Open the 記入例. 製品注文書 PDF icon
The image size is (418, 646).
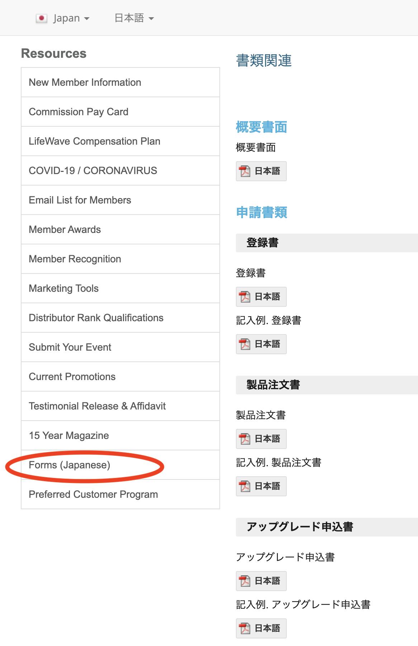(245, 486)
